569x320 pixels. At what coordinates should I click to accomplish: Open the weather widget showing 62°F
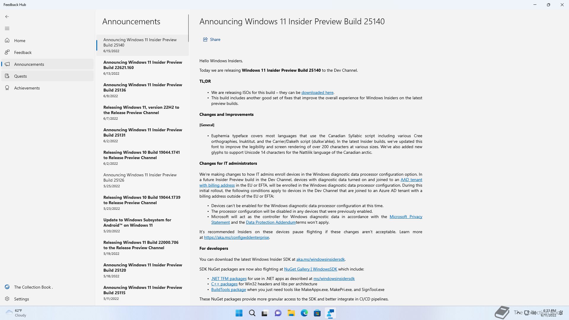pos(16,313)
